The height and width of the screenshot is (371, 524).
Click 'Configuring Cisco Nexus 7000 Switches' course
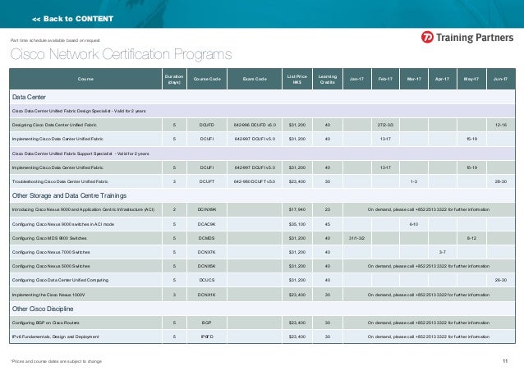(51, 252)
